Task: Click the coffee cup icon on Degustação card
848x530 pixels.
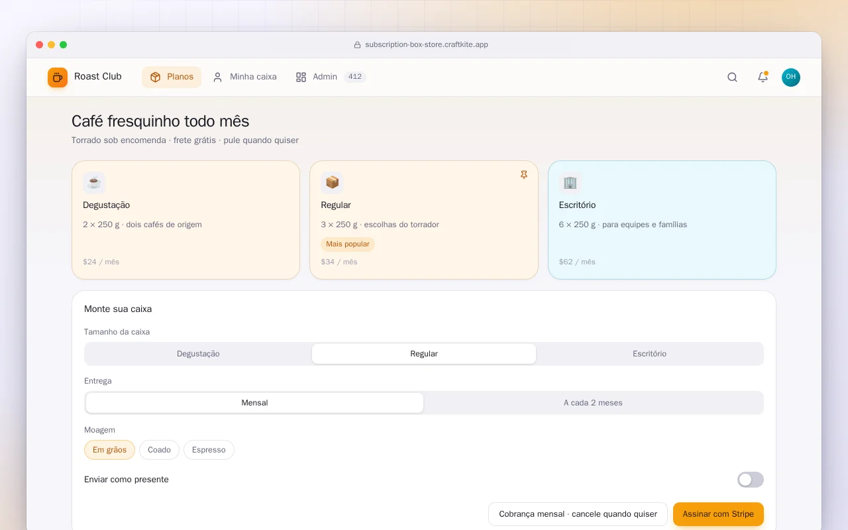Action: (94, 183)
